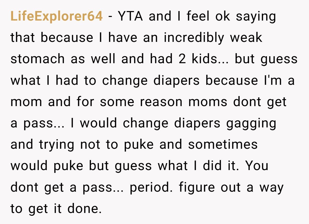Click the word "stomach" in the comment
309x224 pixels.
click(x=38, y=59)
